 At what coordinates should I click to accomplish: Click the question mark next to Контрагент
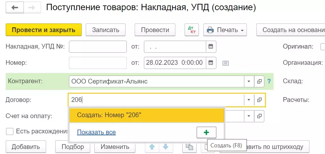[x=269, y=82]
